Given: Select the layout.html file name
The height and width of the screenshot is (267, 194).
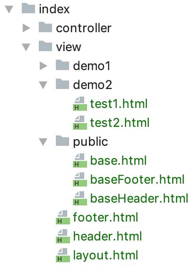Looking at the screenshot, I should point(106,255).
